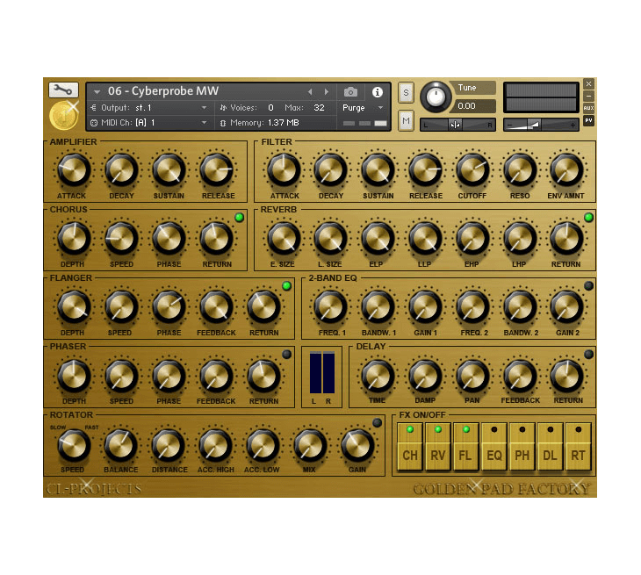Click the Tune value 0.00 field
641x575 pixels.
(x=474, y=106)
